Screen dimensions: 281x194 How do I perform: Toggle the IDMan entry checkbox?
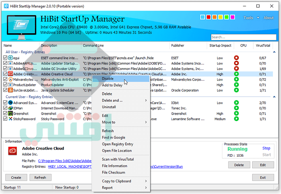[5, 108]
